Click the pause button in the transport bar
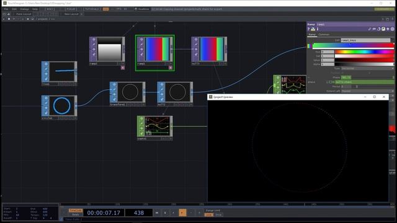397x223 pixels. pos(165,213)
